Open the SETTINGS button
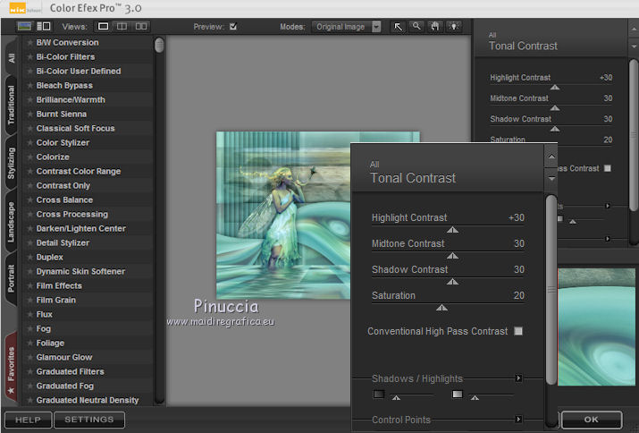639x433 pixels. point(88,420)
